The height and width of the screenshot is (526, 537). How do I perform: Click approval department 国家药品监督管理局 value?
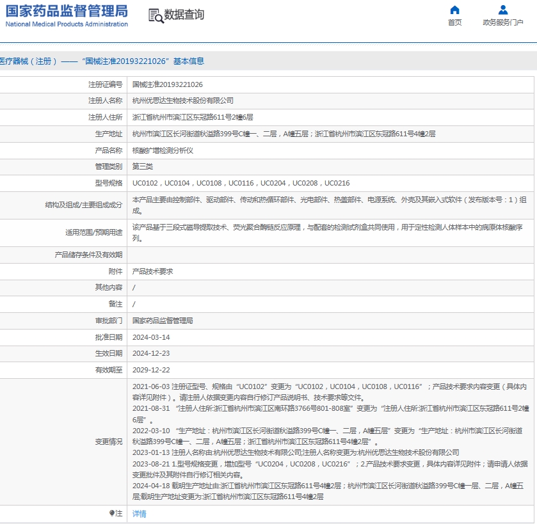[x=163, y=321]
